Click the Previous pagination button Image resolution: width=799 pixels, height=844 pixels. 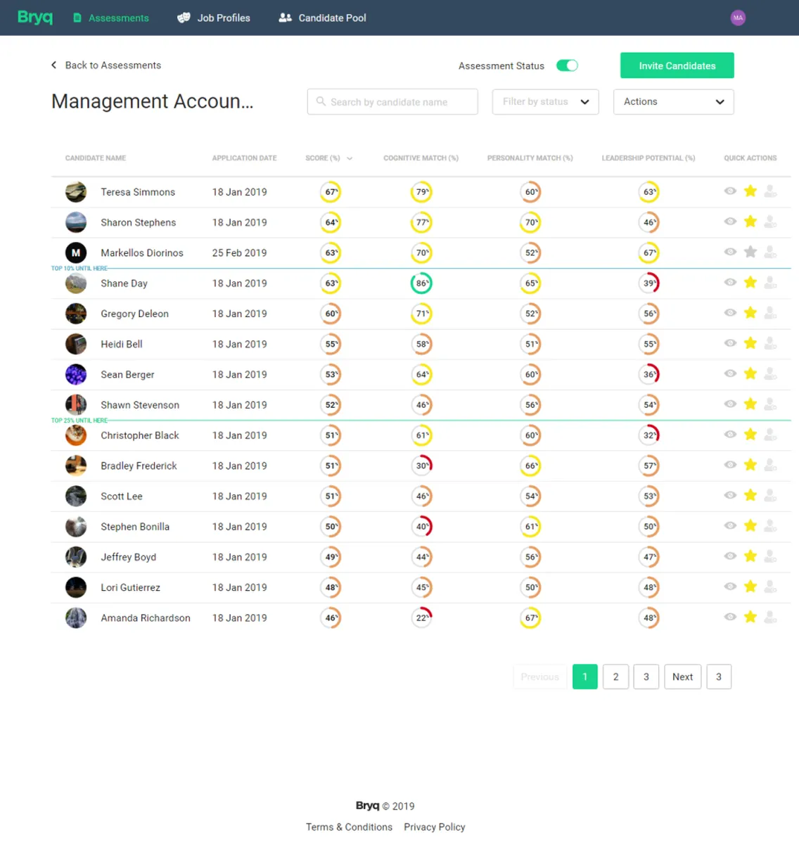click(x=540, y=677)
